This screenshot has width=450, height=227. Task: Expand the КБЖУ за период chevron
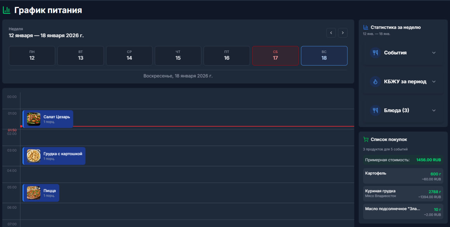coord(434,81)
